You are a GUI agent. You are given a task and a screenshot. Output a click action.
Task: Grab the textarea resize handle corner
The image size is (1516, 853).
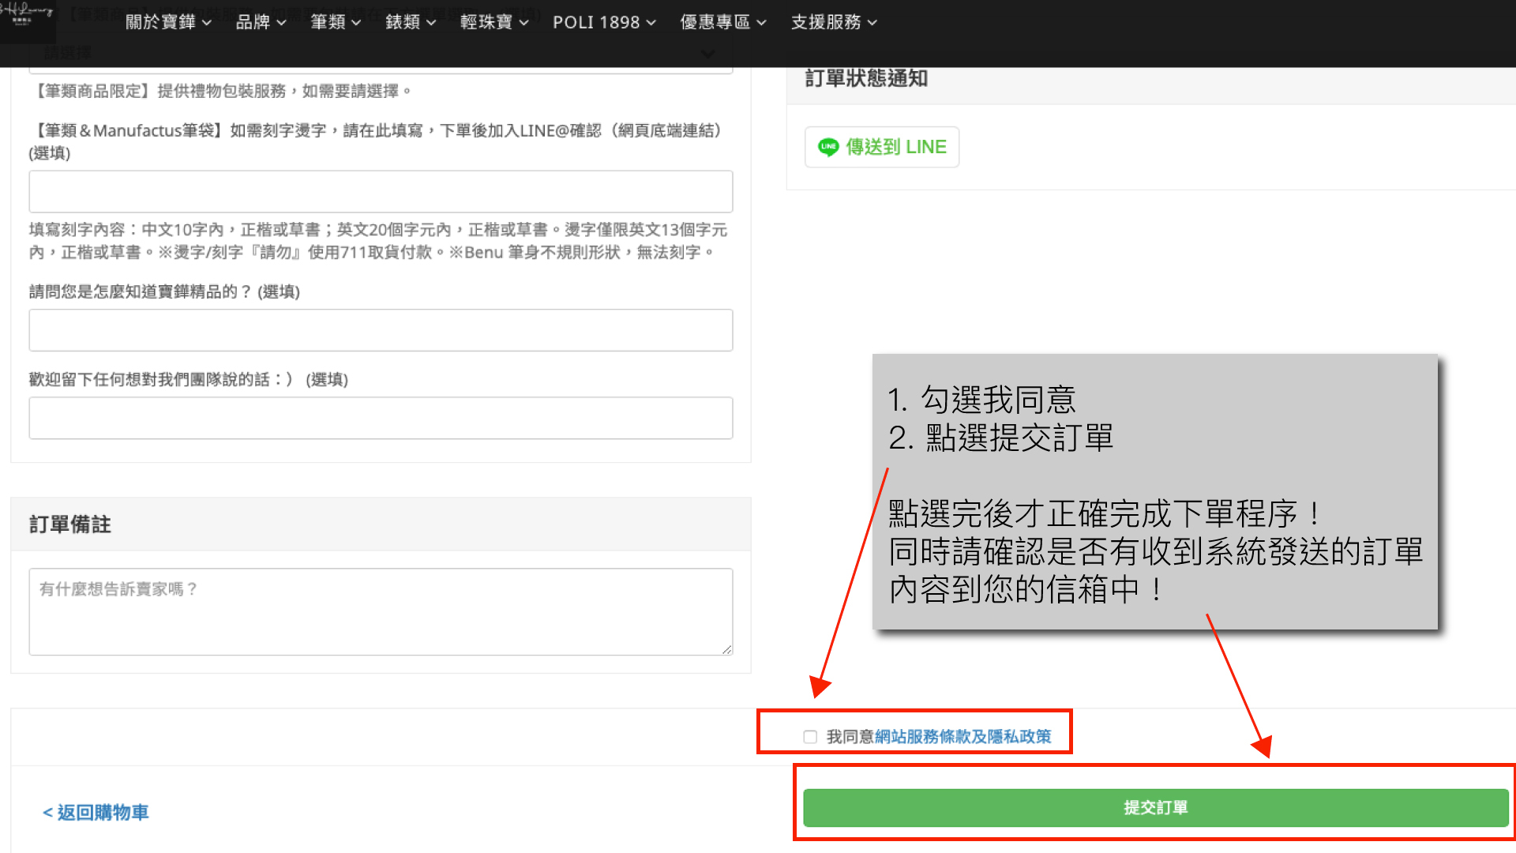tap(726, 649)
